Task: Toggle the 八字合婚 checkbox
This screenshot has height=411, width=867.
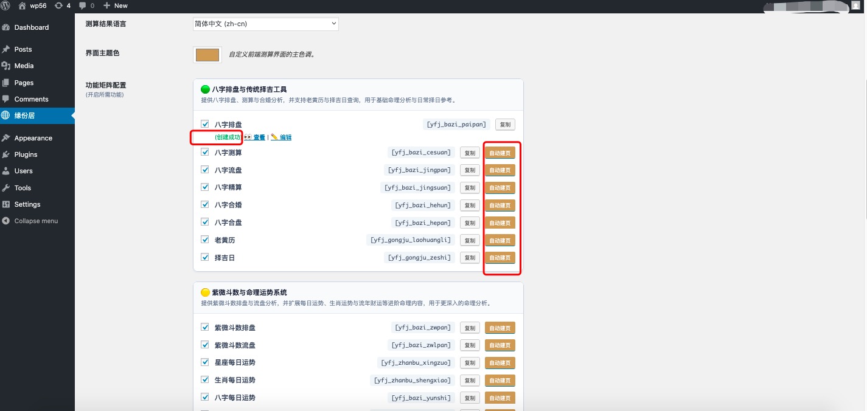Action: (205, 204)
